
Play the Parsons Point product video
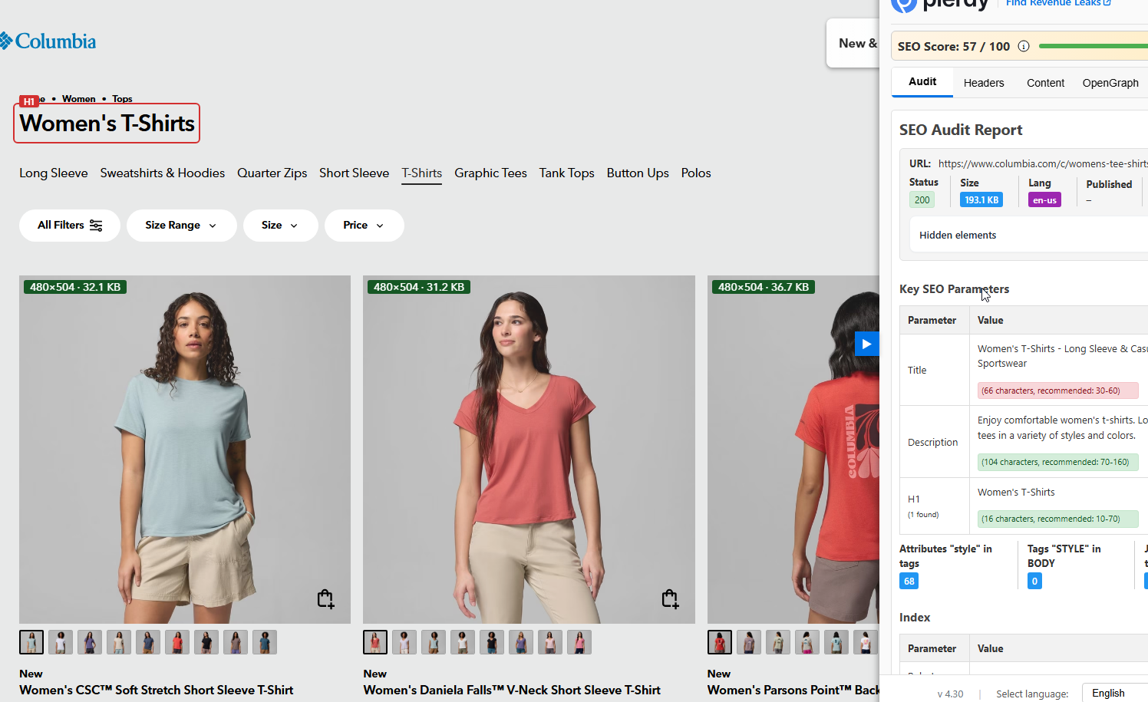pos(866,344)
